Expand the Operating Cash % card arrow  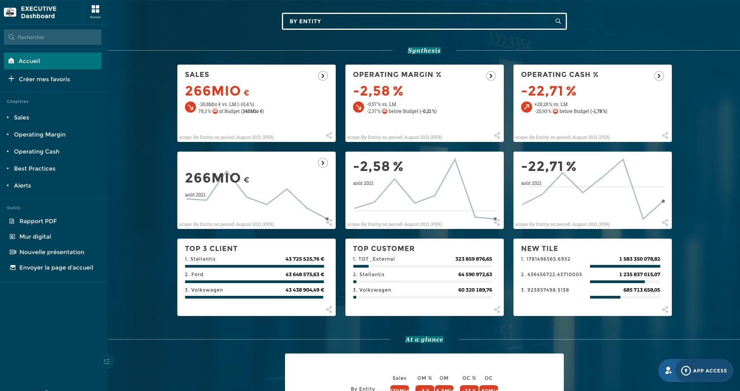[x=659, y=76]
